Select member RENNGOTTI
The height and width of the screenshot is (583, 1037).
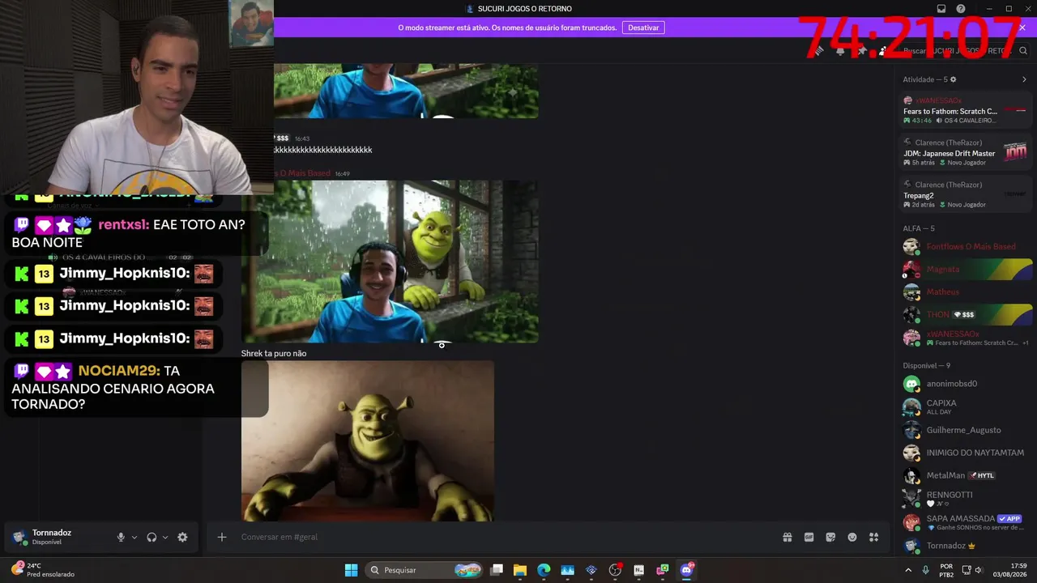tap(967, 499)
